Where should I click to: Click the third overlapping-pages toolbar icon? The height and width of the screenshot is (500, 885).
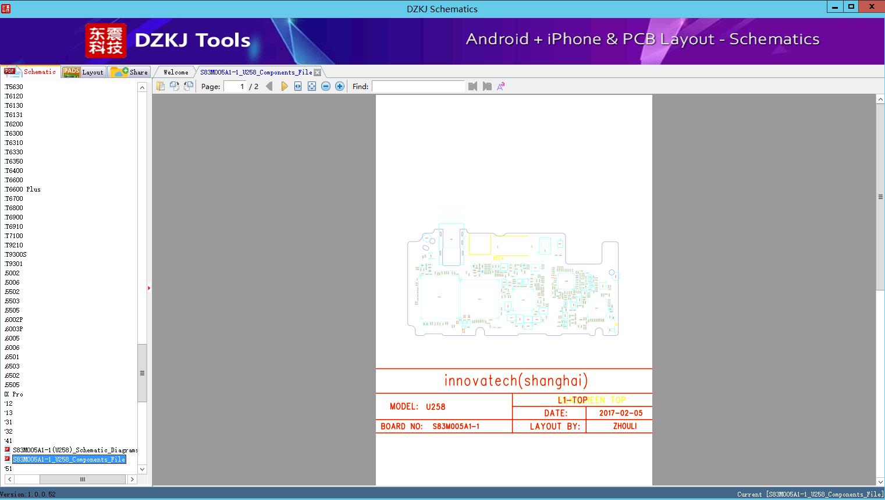click(x=189, y=86)
